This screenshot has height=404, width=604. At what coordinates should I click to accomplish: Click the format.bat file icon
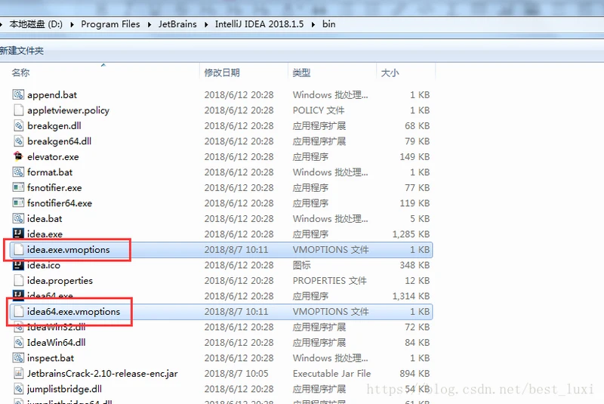[18, 172]
